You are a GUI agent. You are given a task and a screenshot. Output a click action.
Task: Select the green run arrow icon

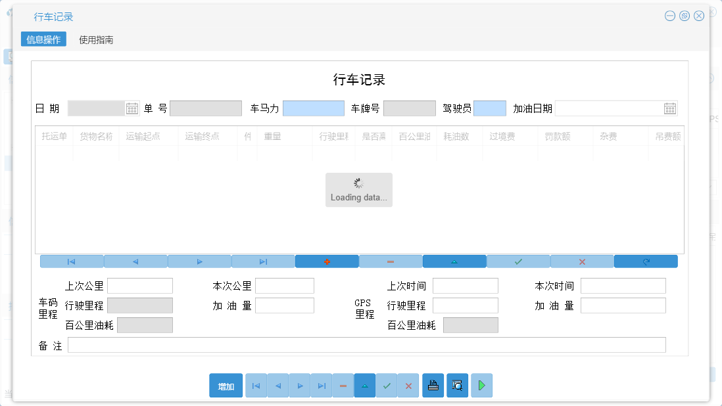tap(481, 385)
